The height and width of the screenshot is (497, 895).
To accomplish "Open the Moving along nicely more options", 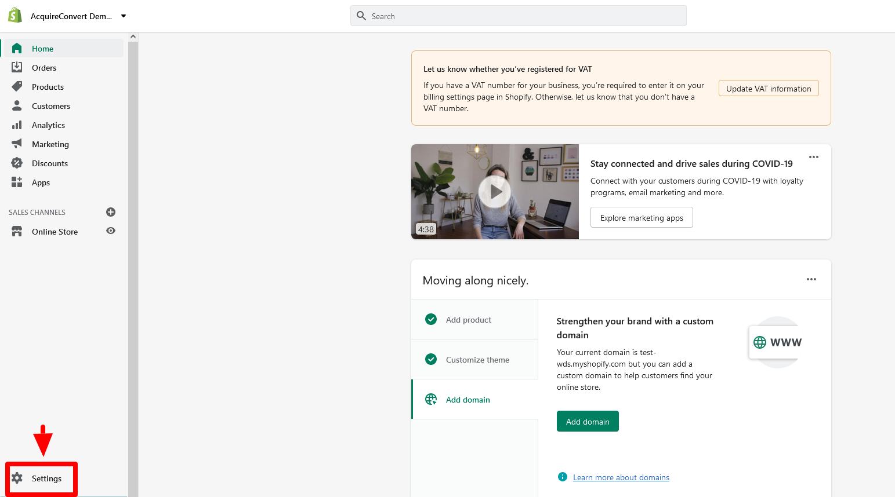I will tap(811, 279).
